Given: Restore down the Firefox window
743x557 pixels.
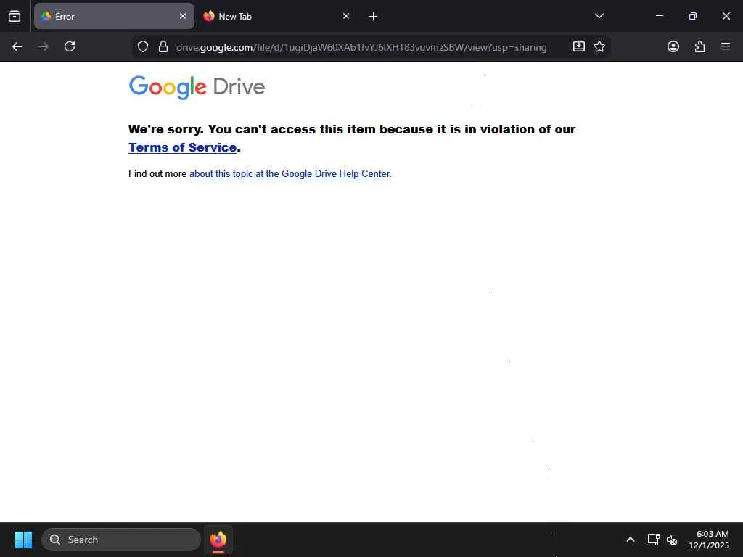Looking at the screenshot, I should click(x=692, y=16).
